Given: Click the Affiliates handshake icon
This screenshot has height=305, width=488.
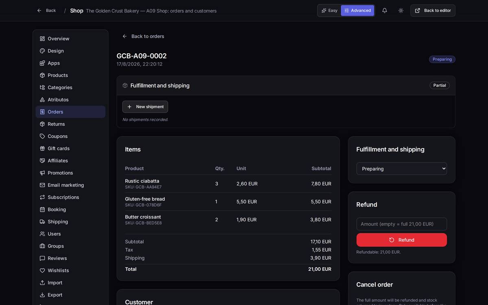Looking at the screenshot, I should [x=42, y=161].
